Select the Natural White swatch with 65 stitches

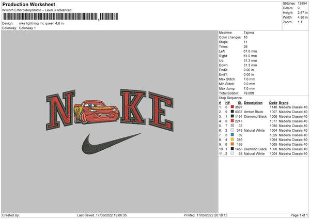click(x=233, y=153)
